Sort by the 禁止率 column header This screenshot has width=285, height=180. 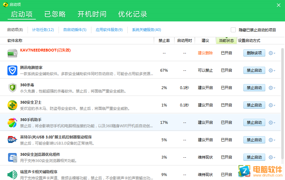pyautogui.click(x=164, y=41)
